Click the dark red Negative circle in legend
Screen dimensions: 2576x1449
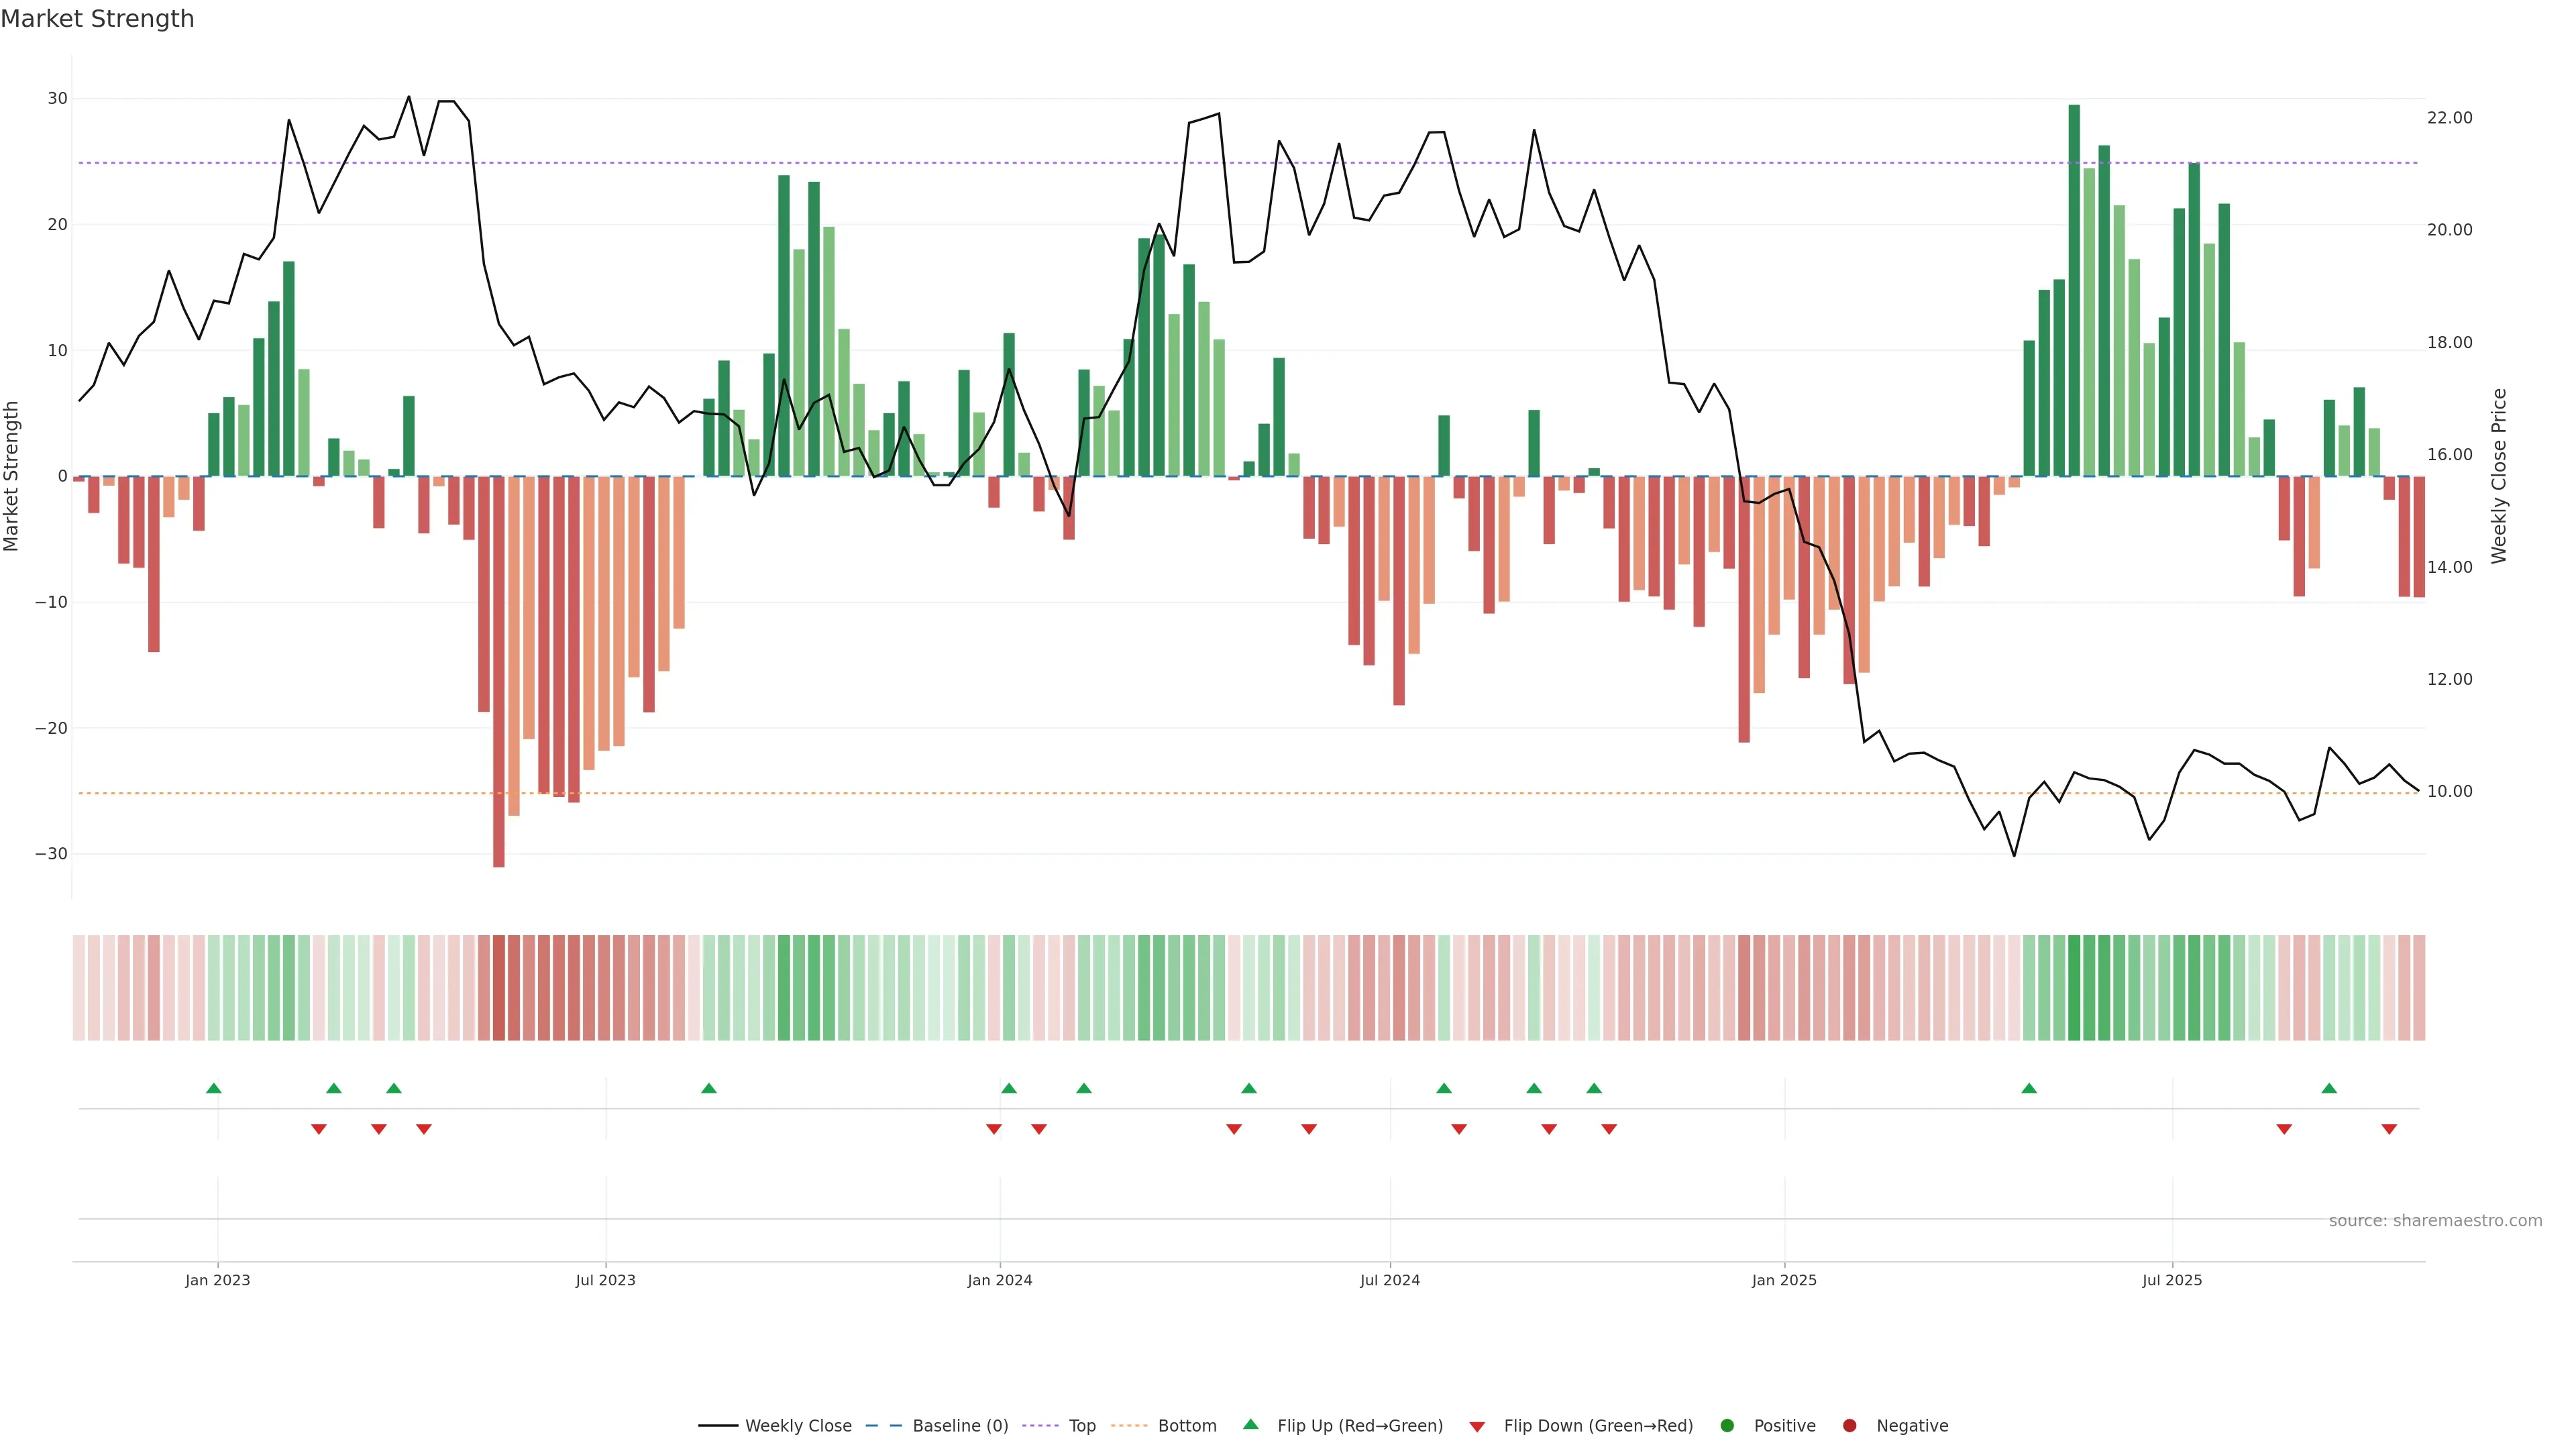tap(1849, 1426)
